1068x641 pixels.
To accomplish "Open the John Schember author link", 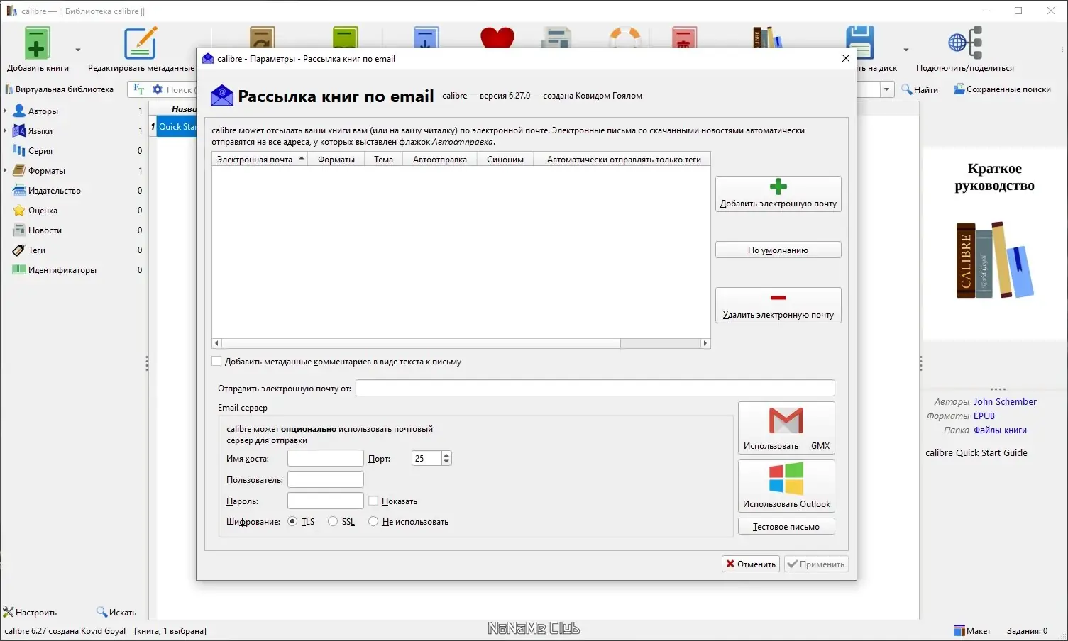I will tap(1005, 402).
